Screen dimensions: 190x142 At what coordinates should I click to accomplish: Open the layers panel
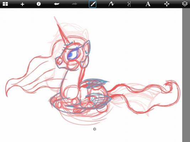pos(185,4)
